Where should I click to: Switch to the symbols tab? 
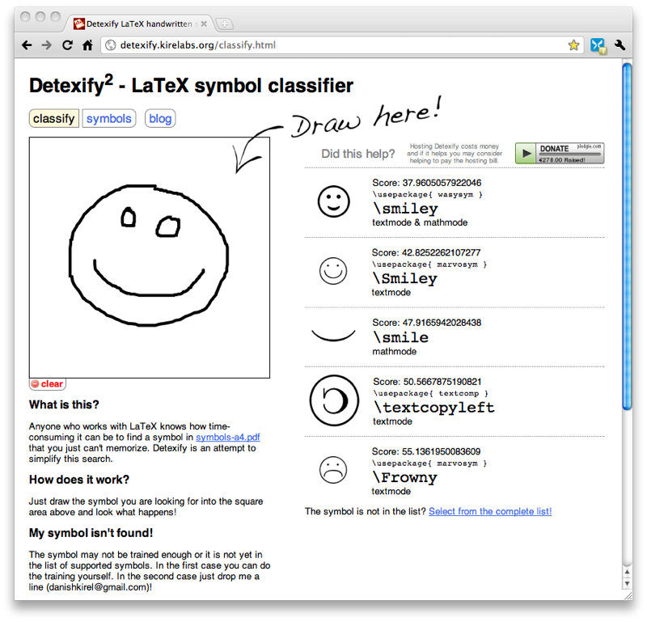(x=108, y=118)
